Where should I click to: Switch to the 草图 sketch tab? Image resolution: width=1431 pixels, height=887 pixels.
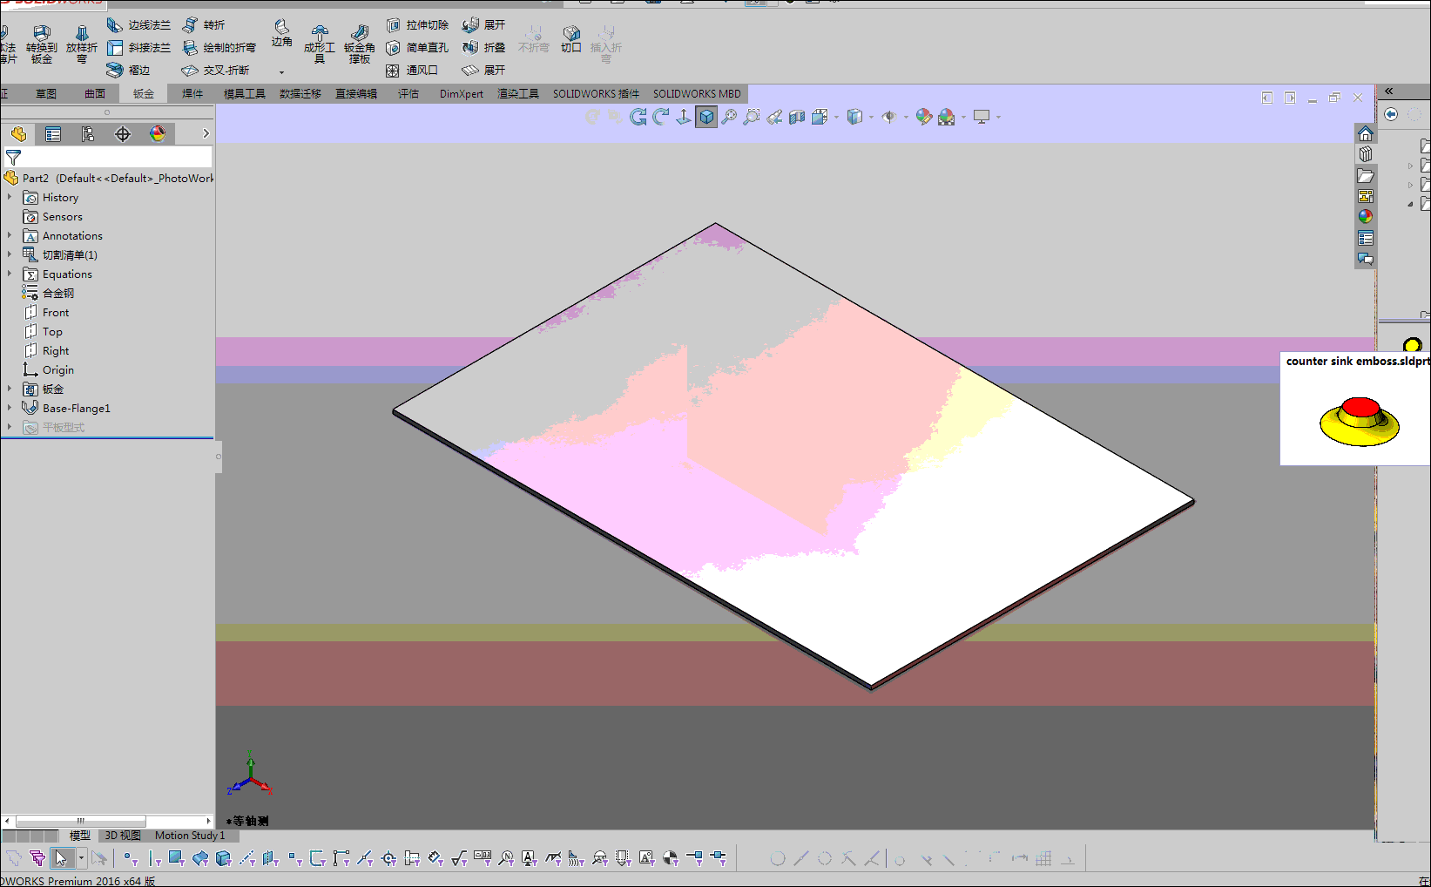click(x=46, y=94)
